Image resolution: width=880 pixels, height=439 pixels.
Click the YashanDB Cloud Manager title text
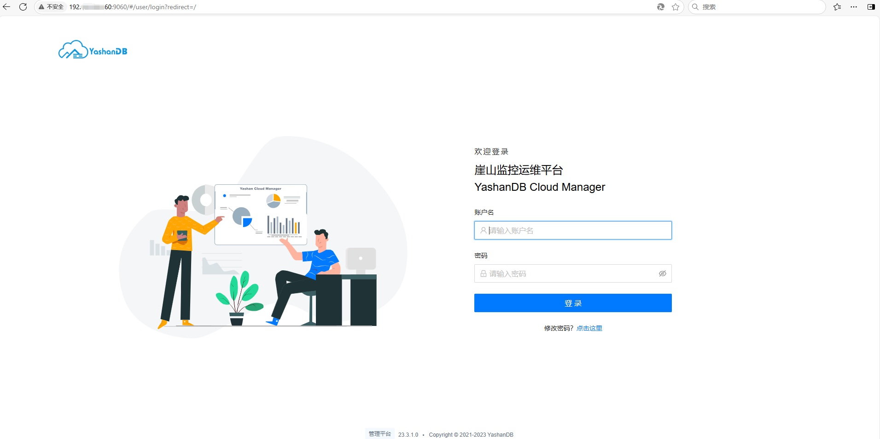click(x=540, y=187)
